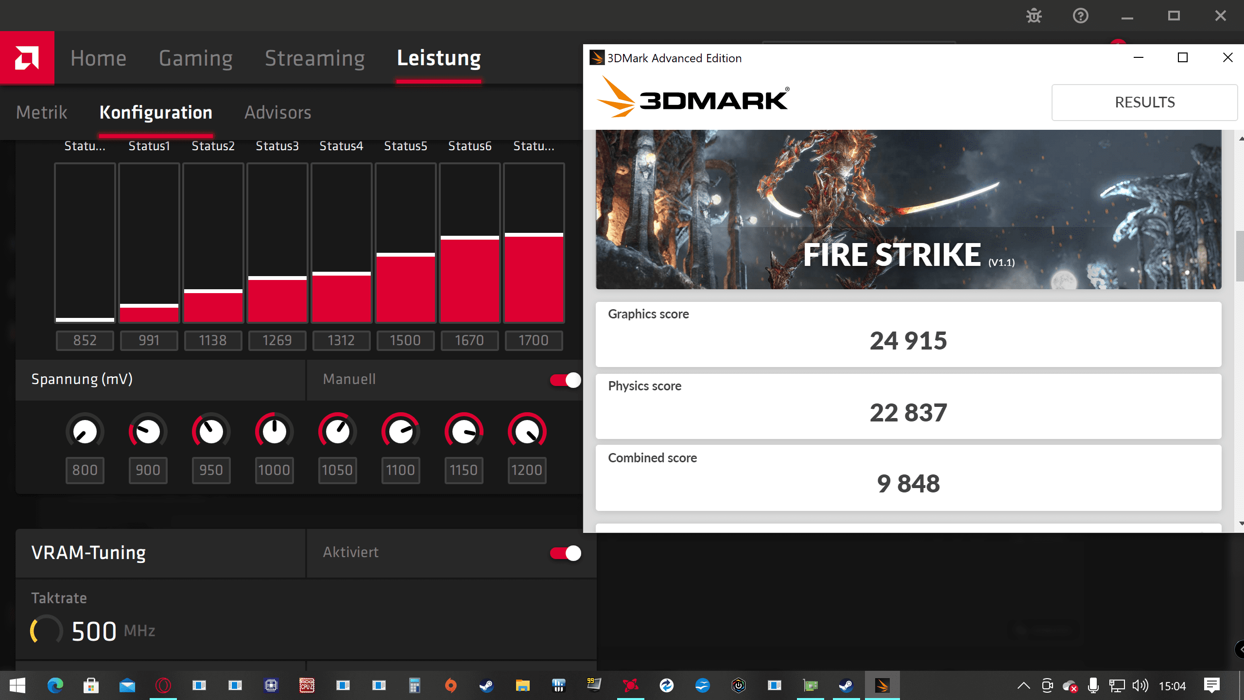Click the Status6 frequency bar slider

(x=470, y=243)
